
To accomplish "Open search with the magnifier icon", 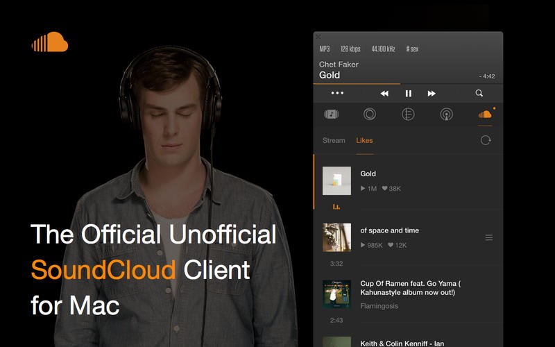I will coord(479,93).
